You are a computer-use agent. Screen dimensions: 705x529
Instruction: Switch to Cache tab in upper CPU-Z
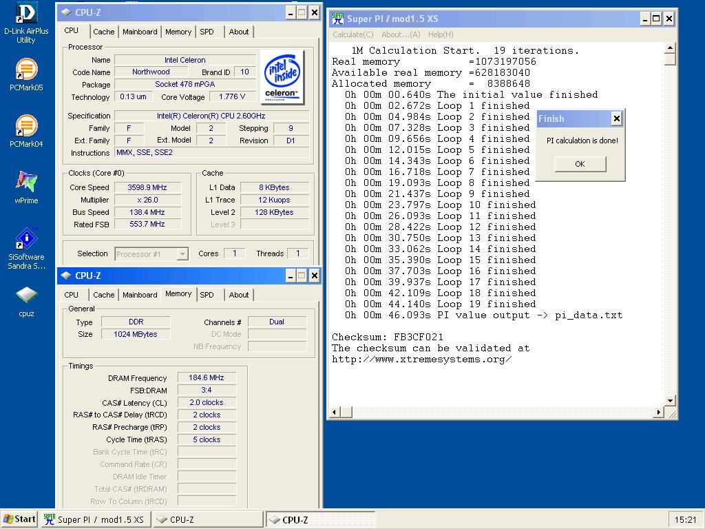point(103,32)
